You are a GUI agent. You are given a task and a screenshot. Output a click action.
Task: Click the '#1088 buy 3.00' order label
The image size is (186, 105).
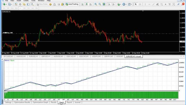coord(8,33)
